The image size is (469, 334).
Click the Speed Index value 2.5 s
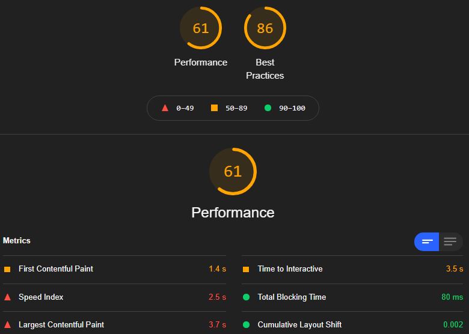[217, 297]
